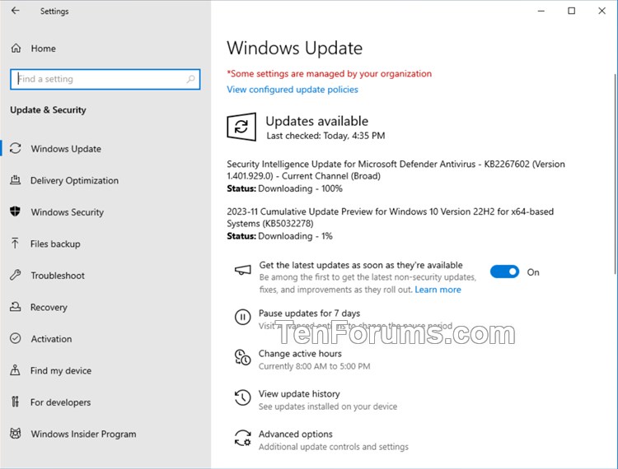
Task: Click the clock icon for Change active hours
Action: (x=243, y=357)
